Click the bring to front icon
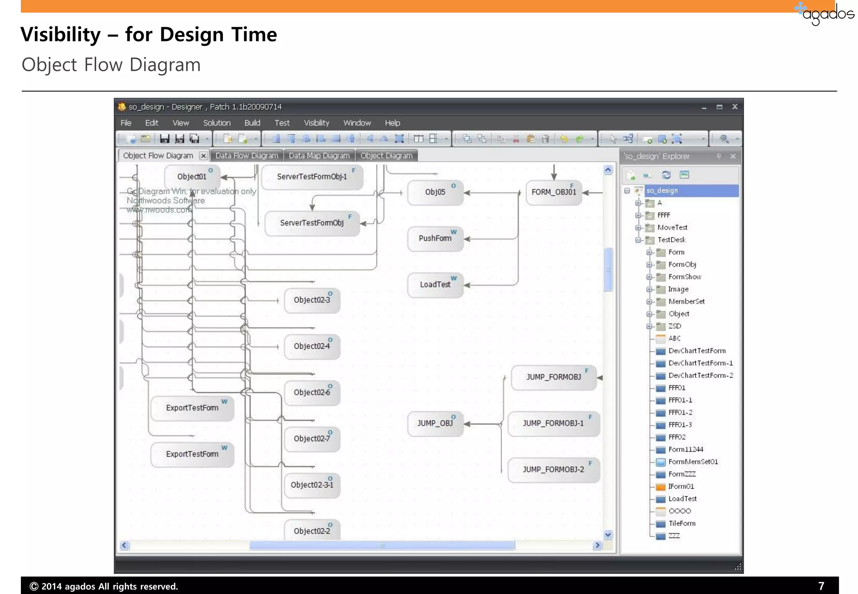The image size is (858, 594). click(467, 139)
